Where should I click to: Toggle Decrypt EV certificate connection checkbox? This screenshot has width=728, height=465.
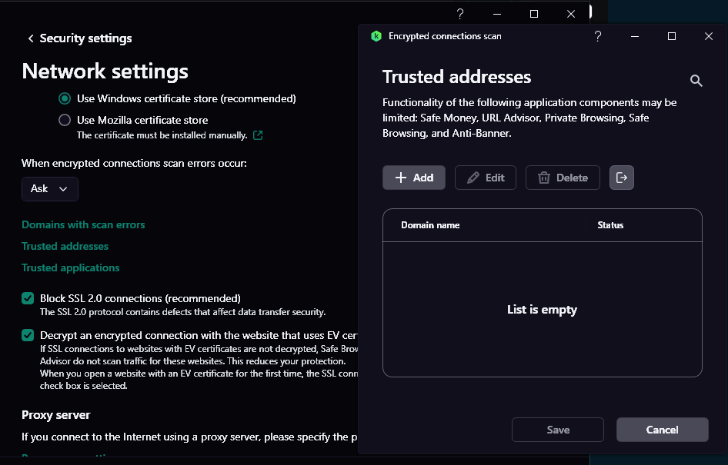(x=28, y=335)
